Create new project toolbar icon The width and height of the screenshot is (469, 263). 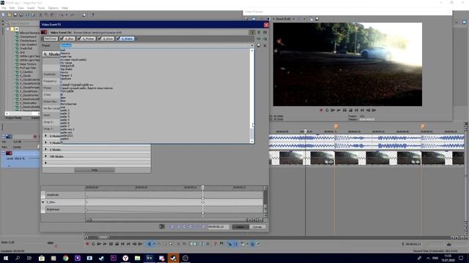(3, 15)
